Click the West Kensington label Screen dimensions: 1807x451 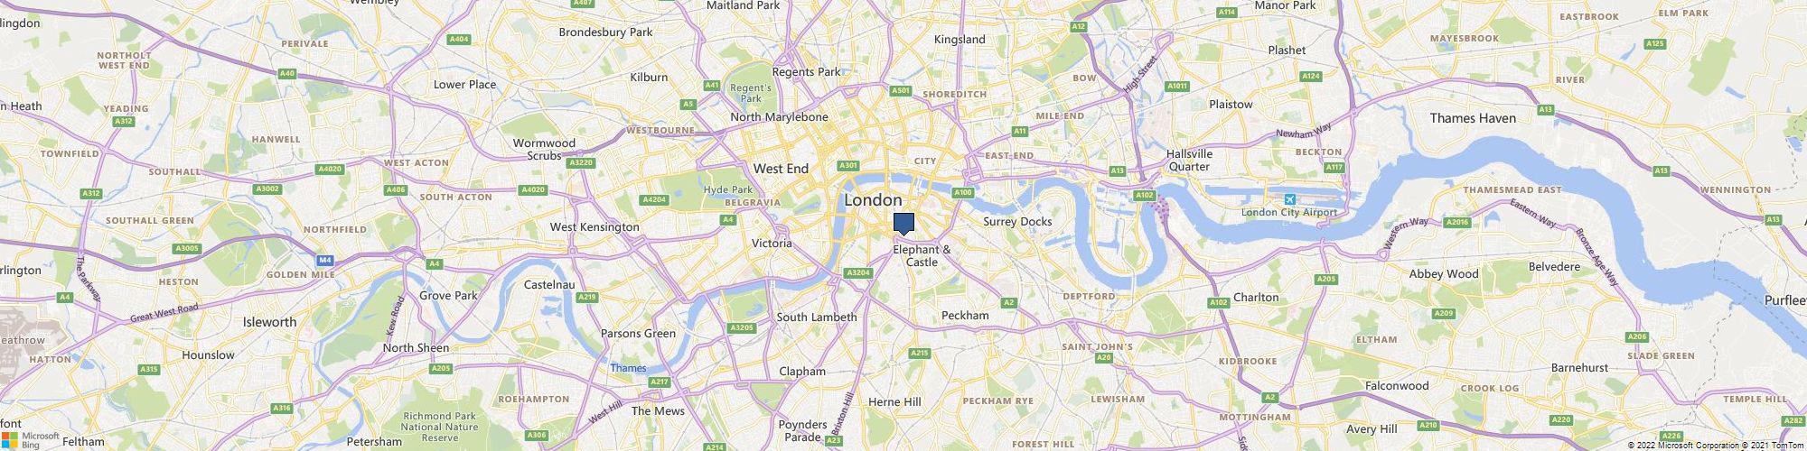(x=595, y=227)
